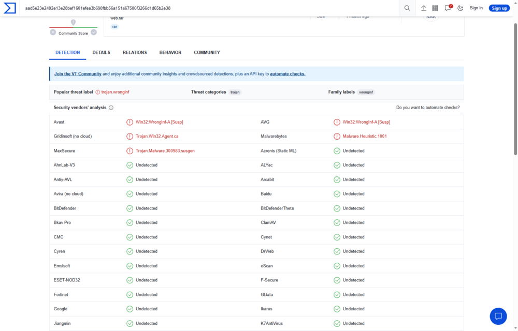
Task: Click the Gridinsoft (no cloud) vendor name
Action: [x=73, y=136]
